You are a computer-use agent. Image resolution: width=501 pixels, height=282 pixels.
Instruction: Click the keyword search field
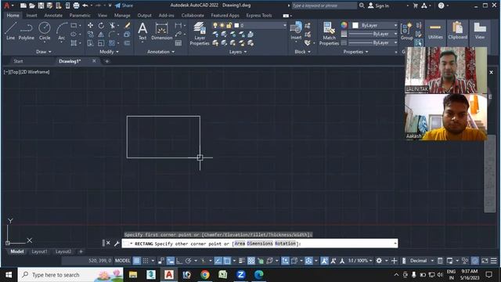pos(324,5)
